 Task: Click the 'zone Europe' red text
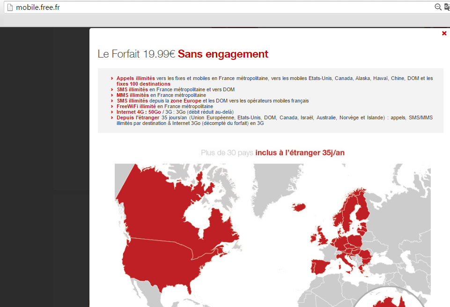[186, 101]
